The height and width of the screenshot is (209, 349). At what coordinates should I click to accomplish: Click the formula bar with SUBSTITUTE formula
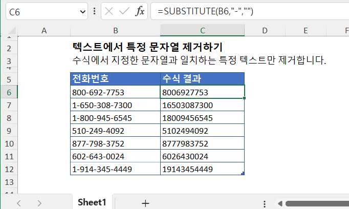pyautogui.click(x=250, y=11)
